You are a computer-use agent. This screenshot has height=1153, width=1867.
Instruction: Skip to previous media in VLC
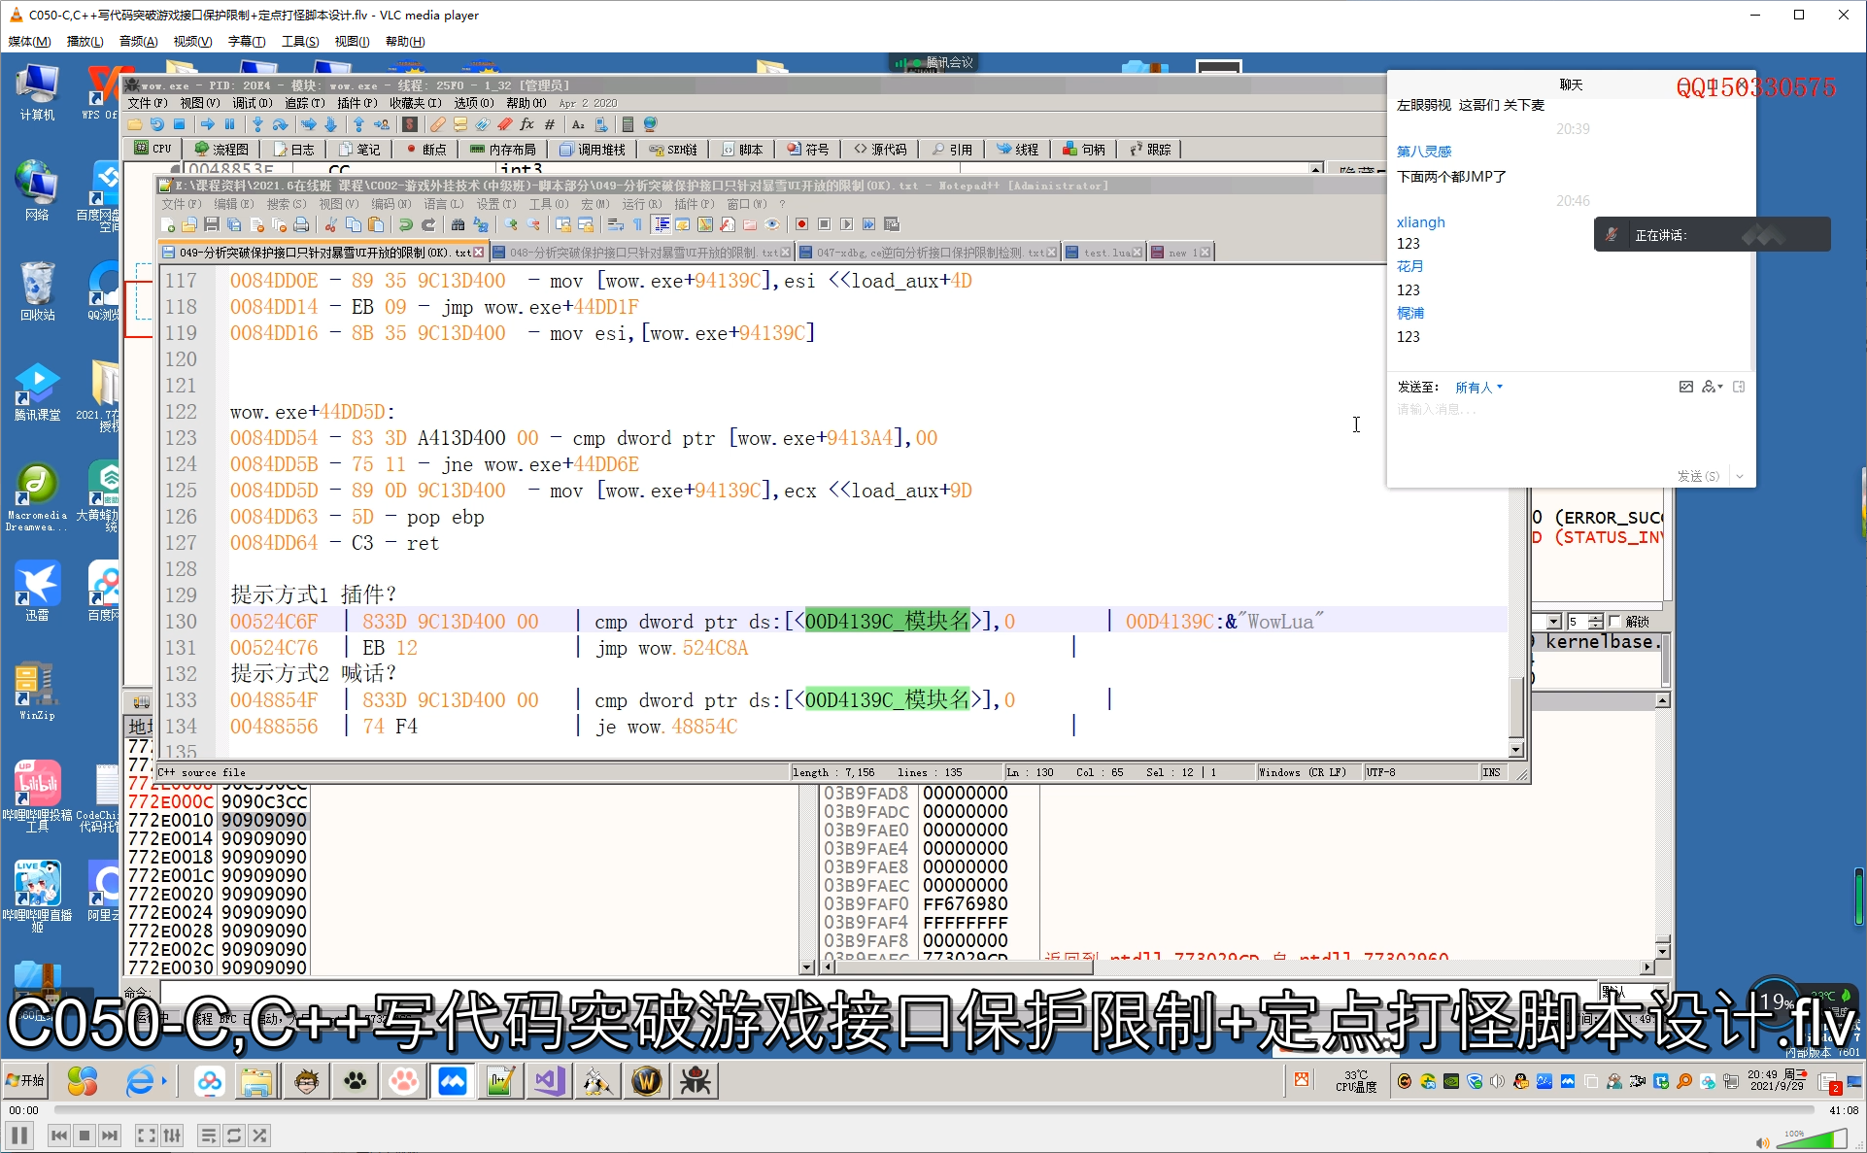click(x=59, y=1135)
